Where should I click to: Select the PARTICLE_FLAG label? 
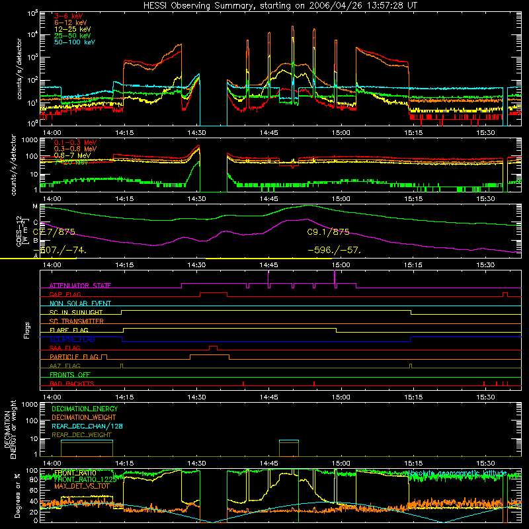pyautogui.click(x=74, y=356)
